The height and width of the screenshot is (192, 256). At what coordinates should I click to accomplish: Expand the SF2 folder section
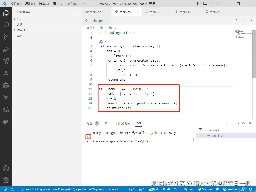47,19
